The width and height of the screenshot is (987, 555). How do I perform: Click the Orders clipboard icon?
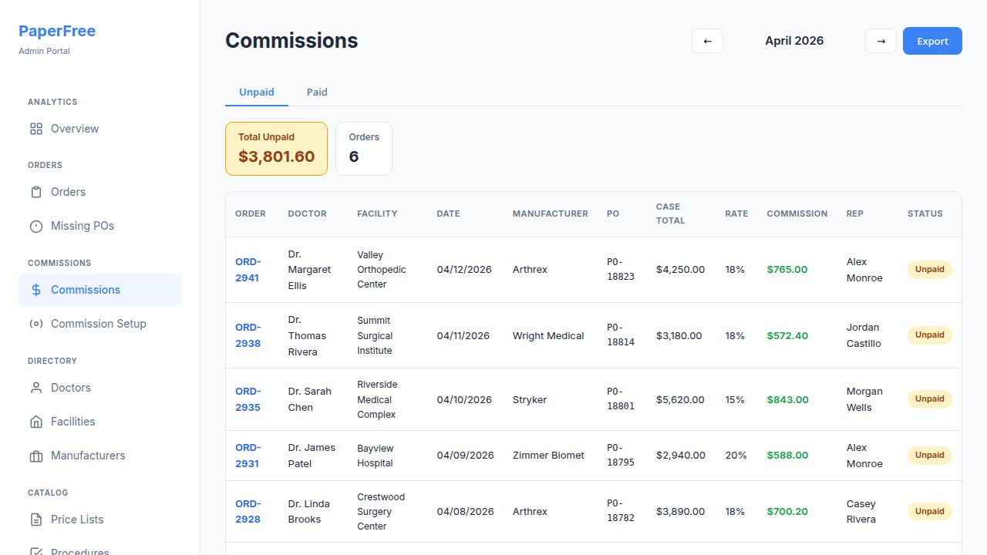tap(36, 192)
